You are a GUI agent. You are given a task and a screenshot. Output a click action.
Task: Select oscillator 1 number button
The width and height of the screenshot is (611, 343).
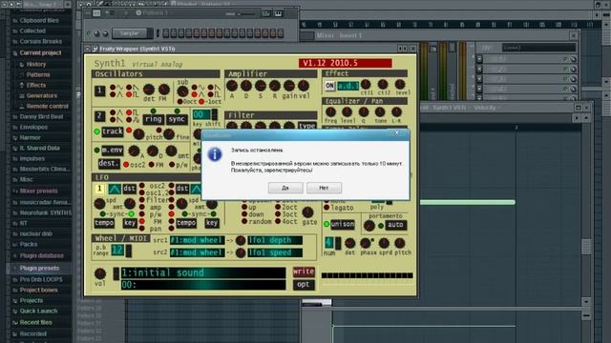99,91
